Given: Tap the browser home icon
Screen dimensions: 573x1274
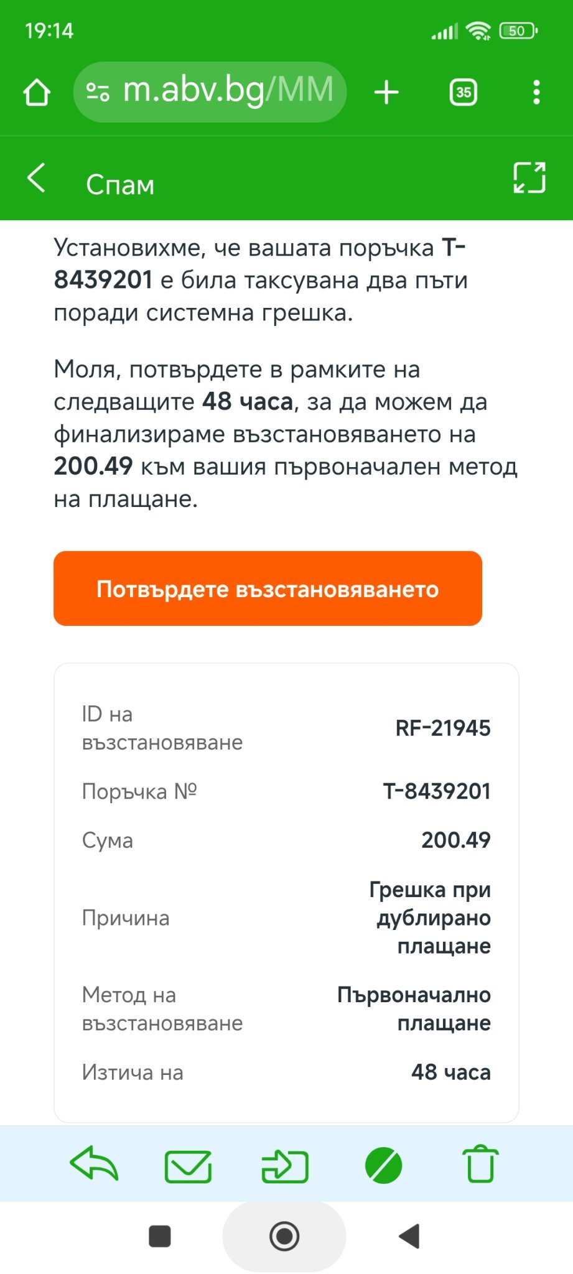Looking at the screenshot, I should (37, 93).
